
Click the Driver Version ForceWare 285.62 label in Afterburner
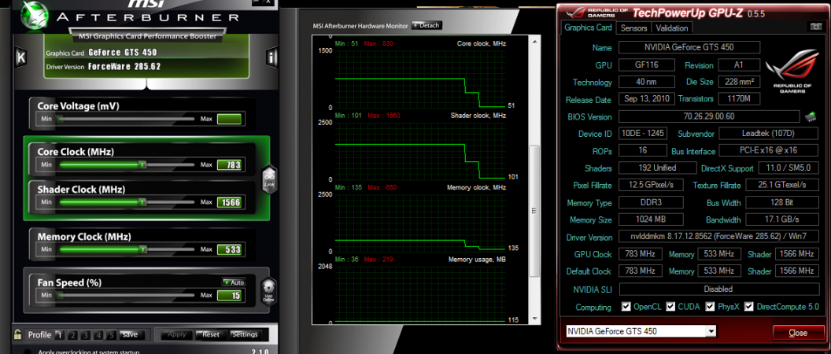click(103, 67)
